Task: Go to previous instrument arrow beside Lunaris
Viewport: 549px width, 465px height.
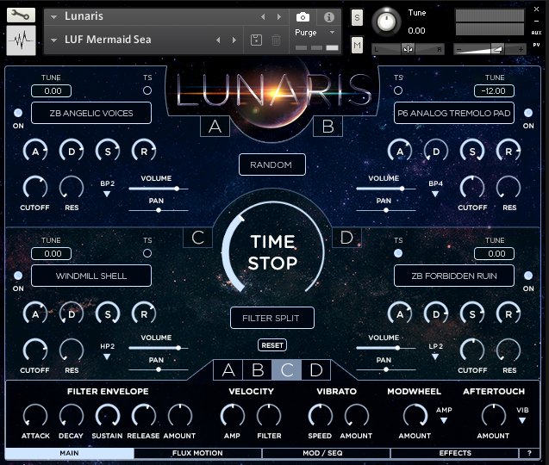Action: pyautogui.click(x=263, y=16)
